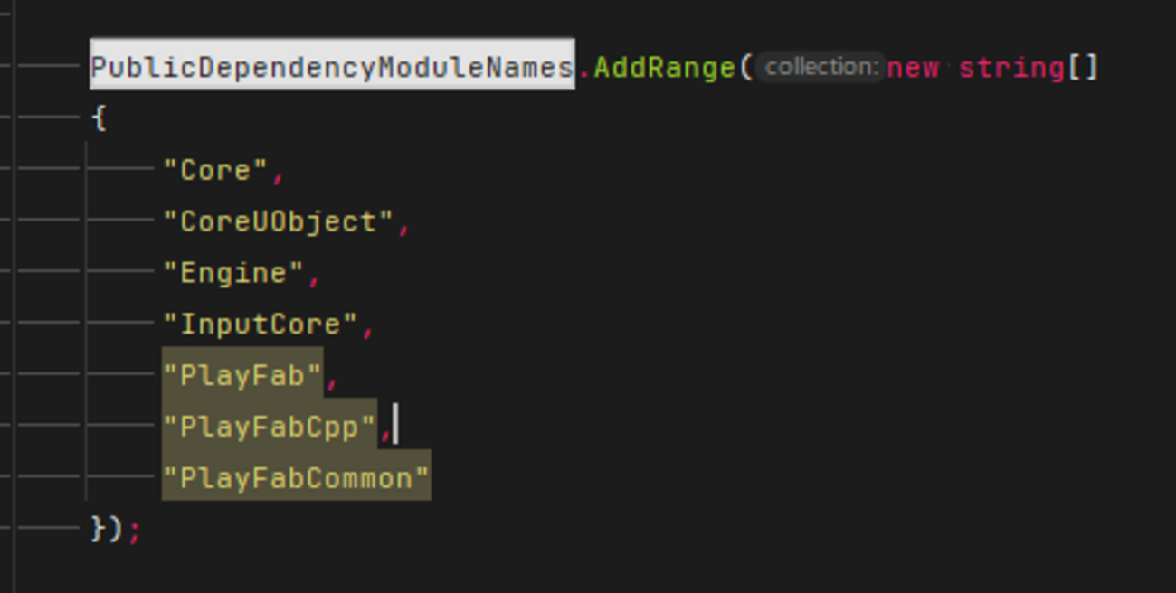Click the comma after "InputCore"
This screenshot has width=1176, height=593.
click(367, 327)
